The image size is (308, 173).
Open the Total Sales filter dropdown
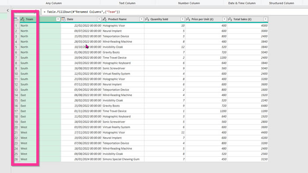click(x=266, y=19)
